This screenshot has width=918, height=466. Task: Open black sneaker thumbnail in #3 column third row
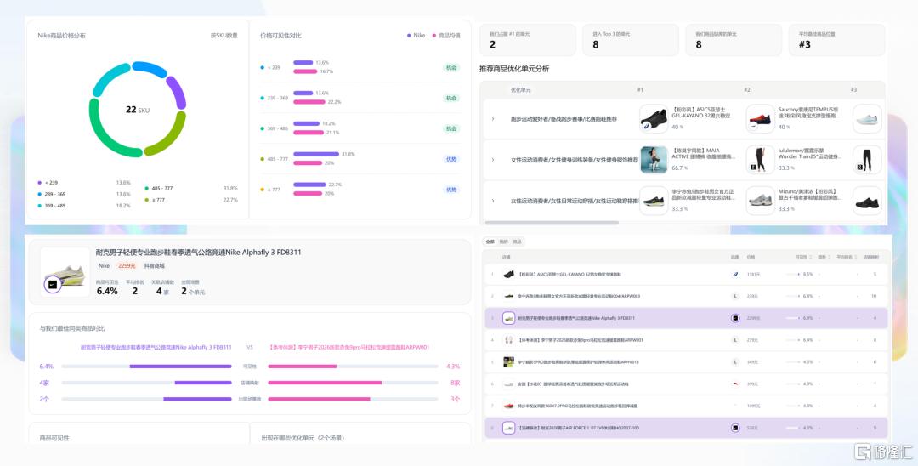point(867,201)
